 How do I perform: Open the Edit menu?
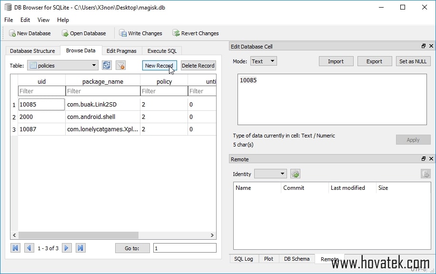click(25, 20)
